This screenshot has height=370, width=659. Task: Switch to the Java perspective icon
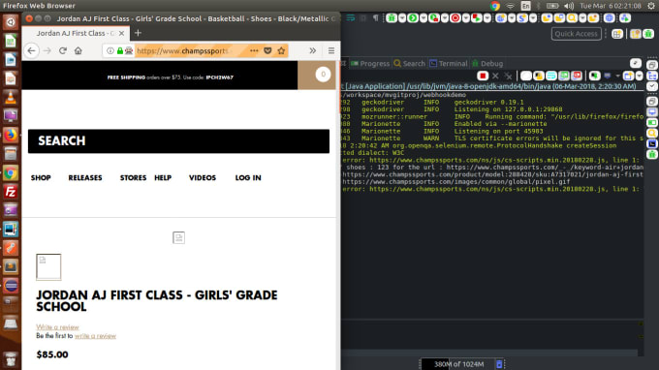636,34
